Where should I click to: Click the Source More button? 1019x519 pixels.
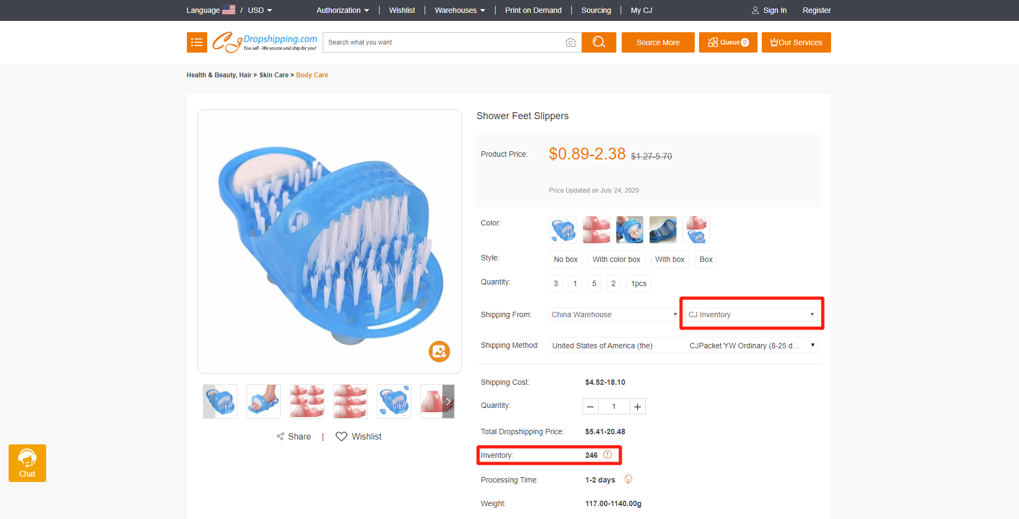click(658, 42)
